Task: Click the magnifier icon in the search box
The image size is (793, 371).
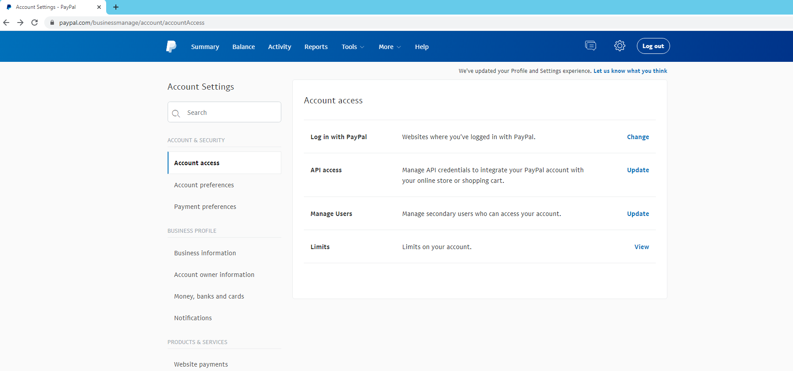Action: click(176, 113)
